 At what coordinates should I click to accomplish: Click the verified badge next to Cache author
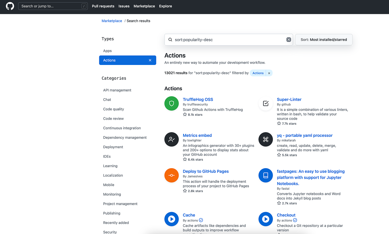point(201,220)
